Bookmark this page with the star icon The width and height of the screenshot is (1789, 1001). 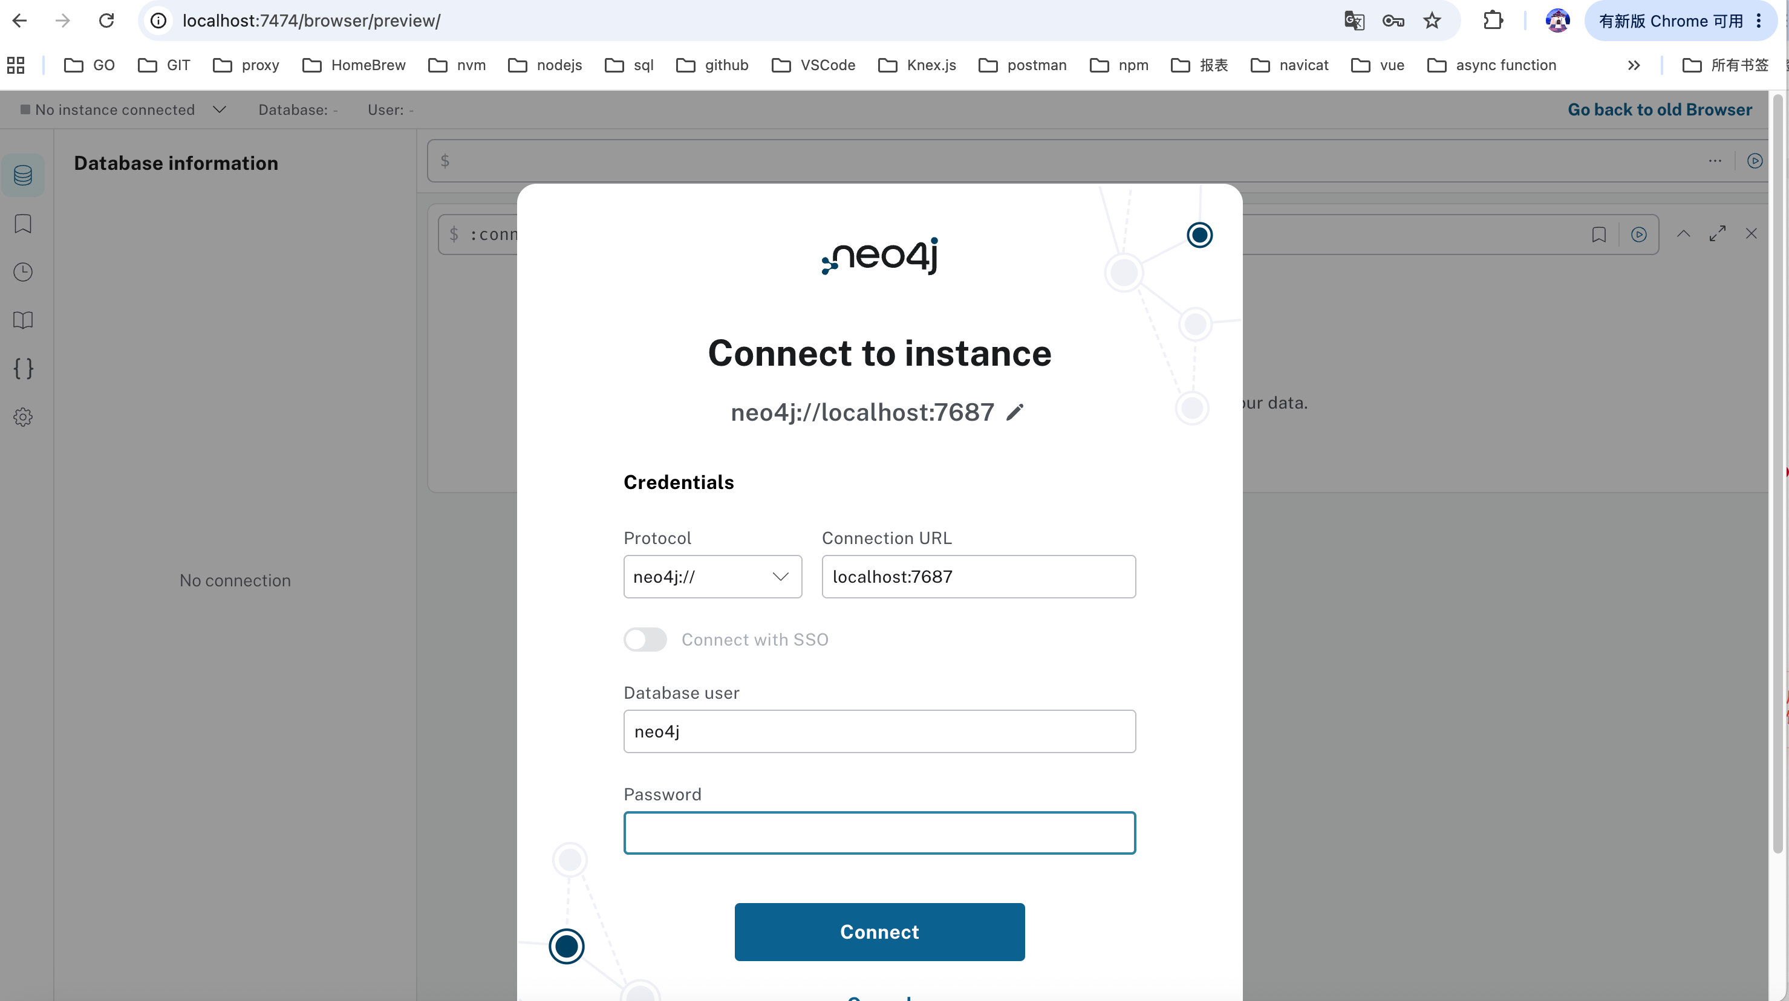click(1432, 21)
